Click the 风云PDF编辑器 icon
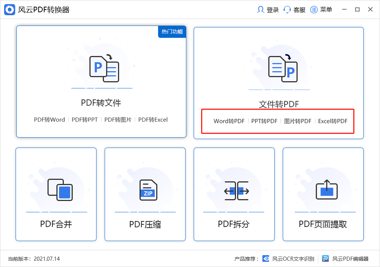This screenshot has height=267, width=380. coord(325,258)
